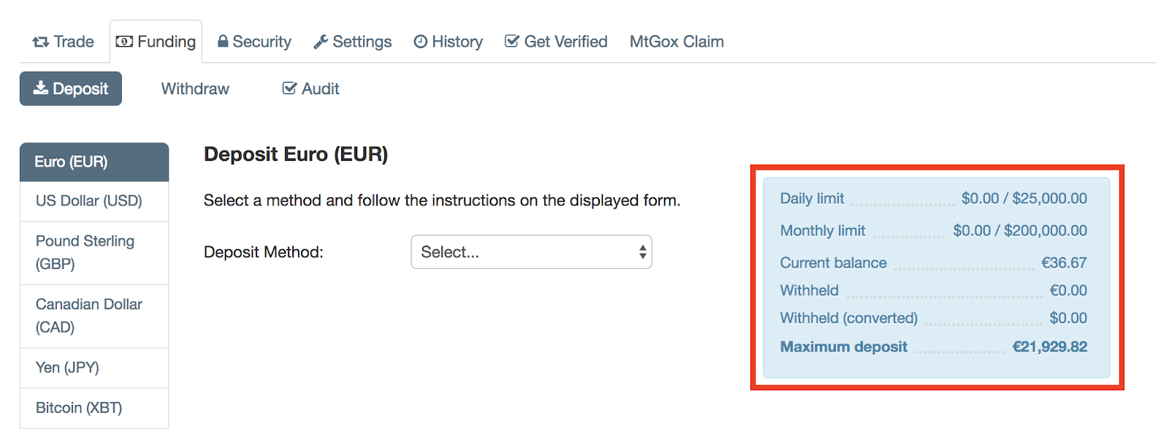Switch to the Security tab

(254, 42)
